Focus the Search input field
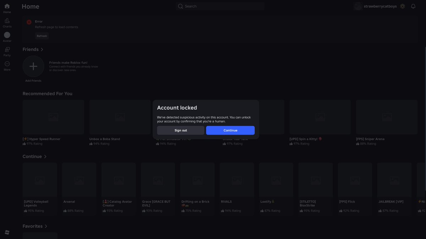The width and height of the screenshot is (426, 239). pyautogui.click(x=220, y=6)
